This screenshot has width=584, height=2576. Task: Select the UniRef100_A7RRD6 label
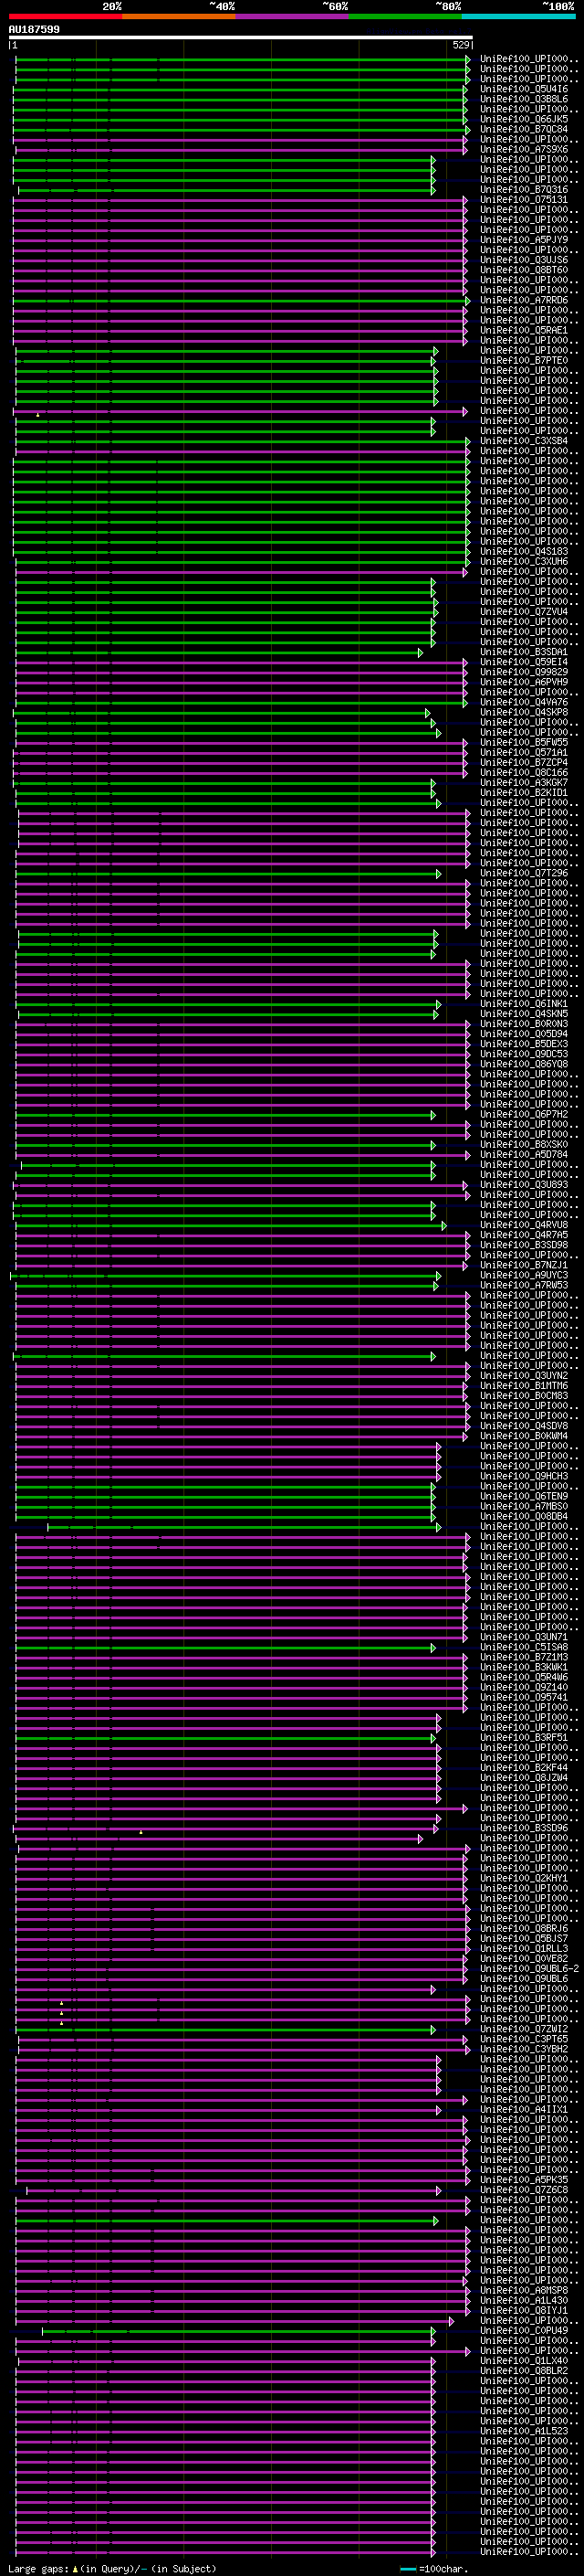[524, 300]
